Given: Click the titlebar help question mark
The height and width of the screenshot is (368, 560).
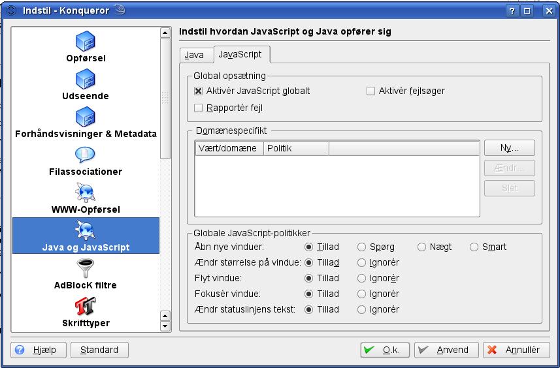Looking at the screenshot, I should tap(512, 10).
